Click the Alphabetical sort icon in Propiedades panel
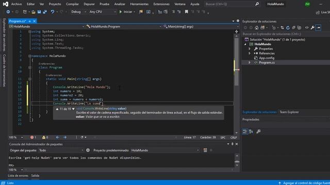Screen dimensions: 330x185 coord(251,132)
